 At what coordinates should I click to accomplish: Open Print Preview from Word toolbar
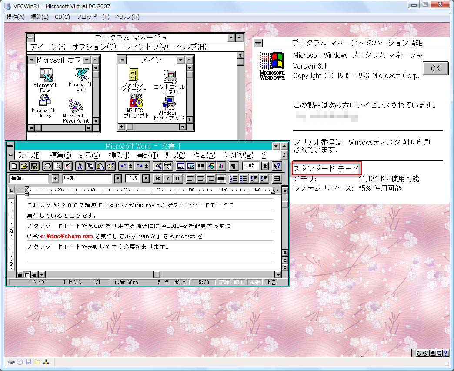click(x=57, y=166)
